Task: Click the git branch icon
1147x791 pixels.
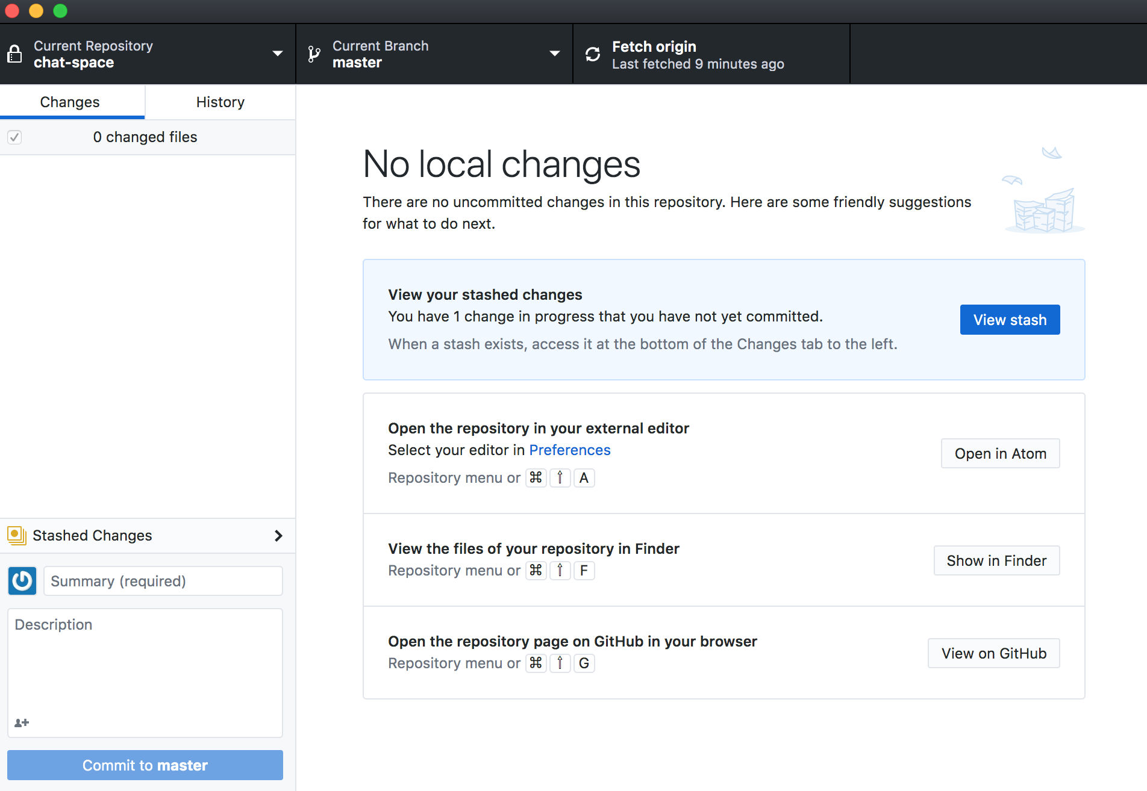Action: [x=314, y=54]
